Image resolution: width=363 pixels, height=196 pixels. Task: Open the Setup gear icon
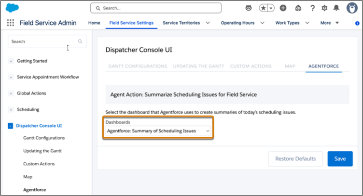(x=324, y=8)
